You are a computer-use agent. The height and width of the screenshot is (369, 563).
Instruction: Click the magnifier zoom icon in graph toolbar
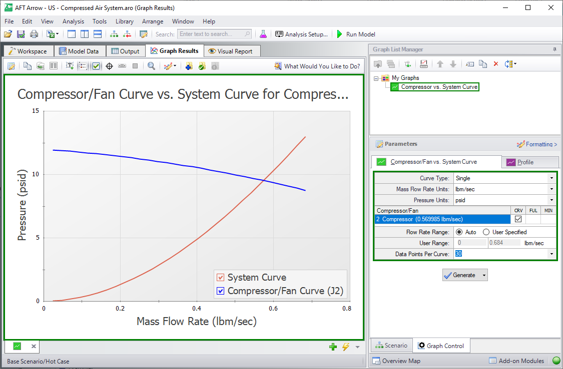pyautogui.click(x=152, y=66)
